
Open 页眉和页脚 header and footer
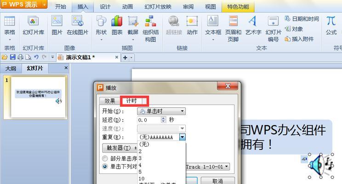pos(233,21)
